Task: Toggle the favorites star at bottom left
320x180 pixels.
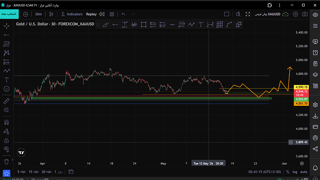Action: pos(6,174)
